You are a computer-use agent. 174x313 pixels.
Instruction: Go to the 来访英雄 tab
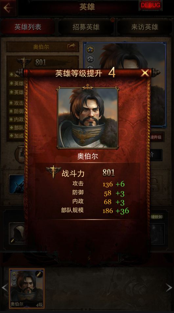pos(145,27)
